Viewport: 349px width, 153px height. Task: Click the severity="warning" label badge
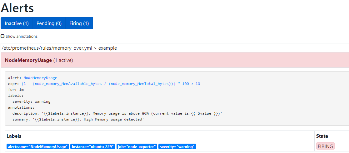(x=177, y=147)
